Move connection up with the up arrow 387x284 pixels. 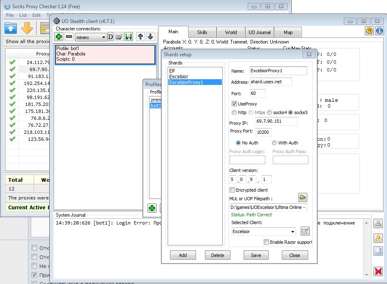(141, 37)
